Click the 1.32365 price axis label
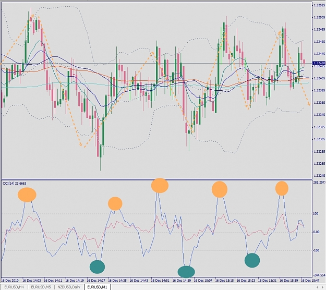326x290 pixels. tap(319, 103)
